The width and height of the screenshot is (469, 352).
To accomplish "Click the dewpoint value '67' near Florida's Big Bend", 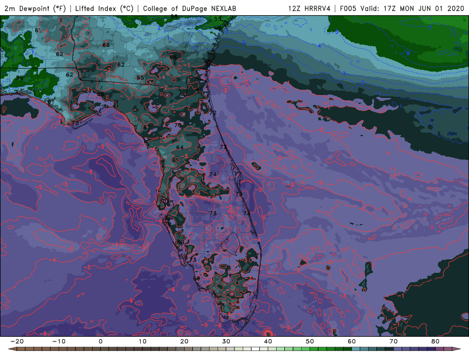I will click(147, 127).
